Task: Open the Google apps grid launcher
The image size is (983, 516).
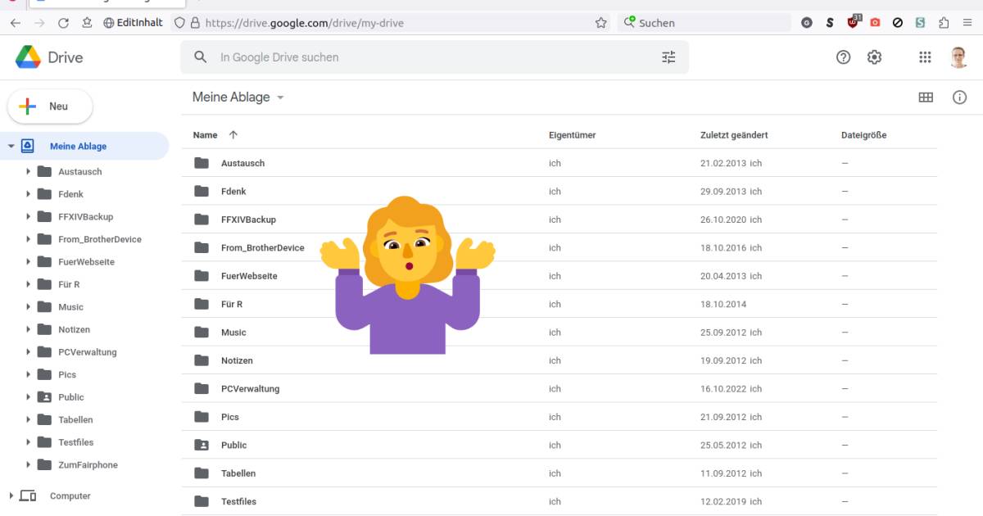Action: coord(925,57)
